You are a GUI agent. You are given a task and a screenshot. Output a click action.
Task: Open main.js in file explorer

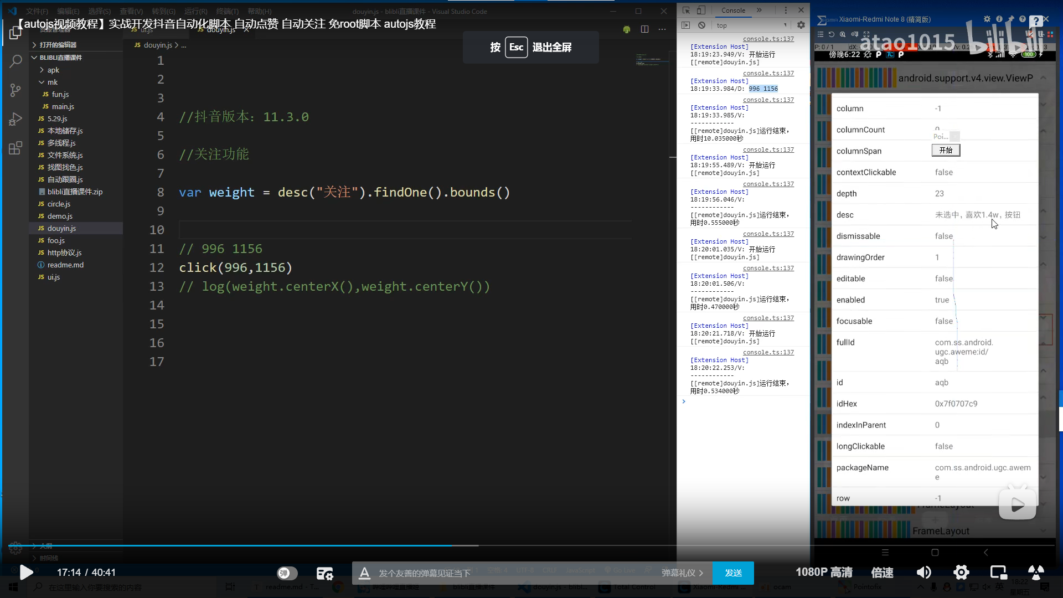63,106
